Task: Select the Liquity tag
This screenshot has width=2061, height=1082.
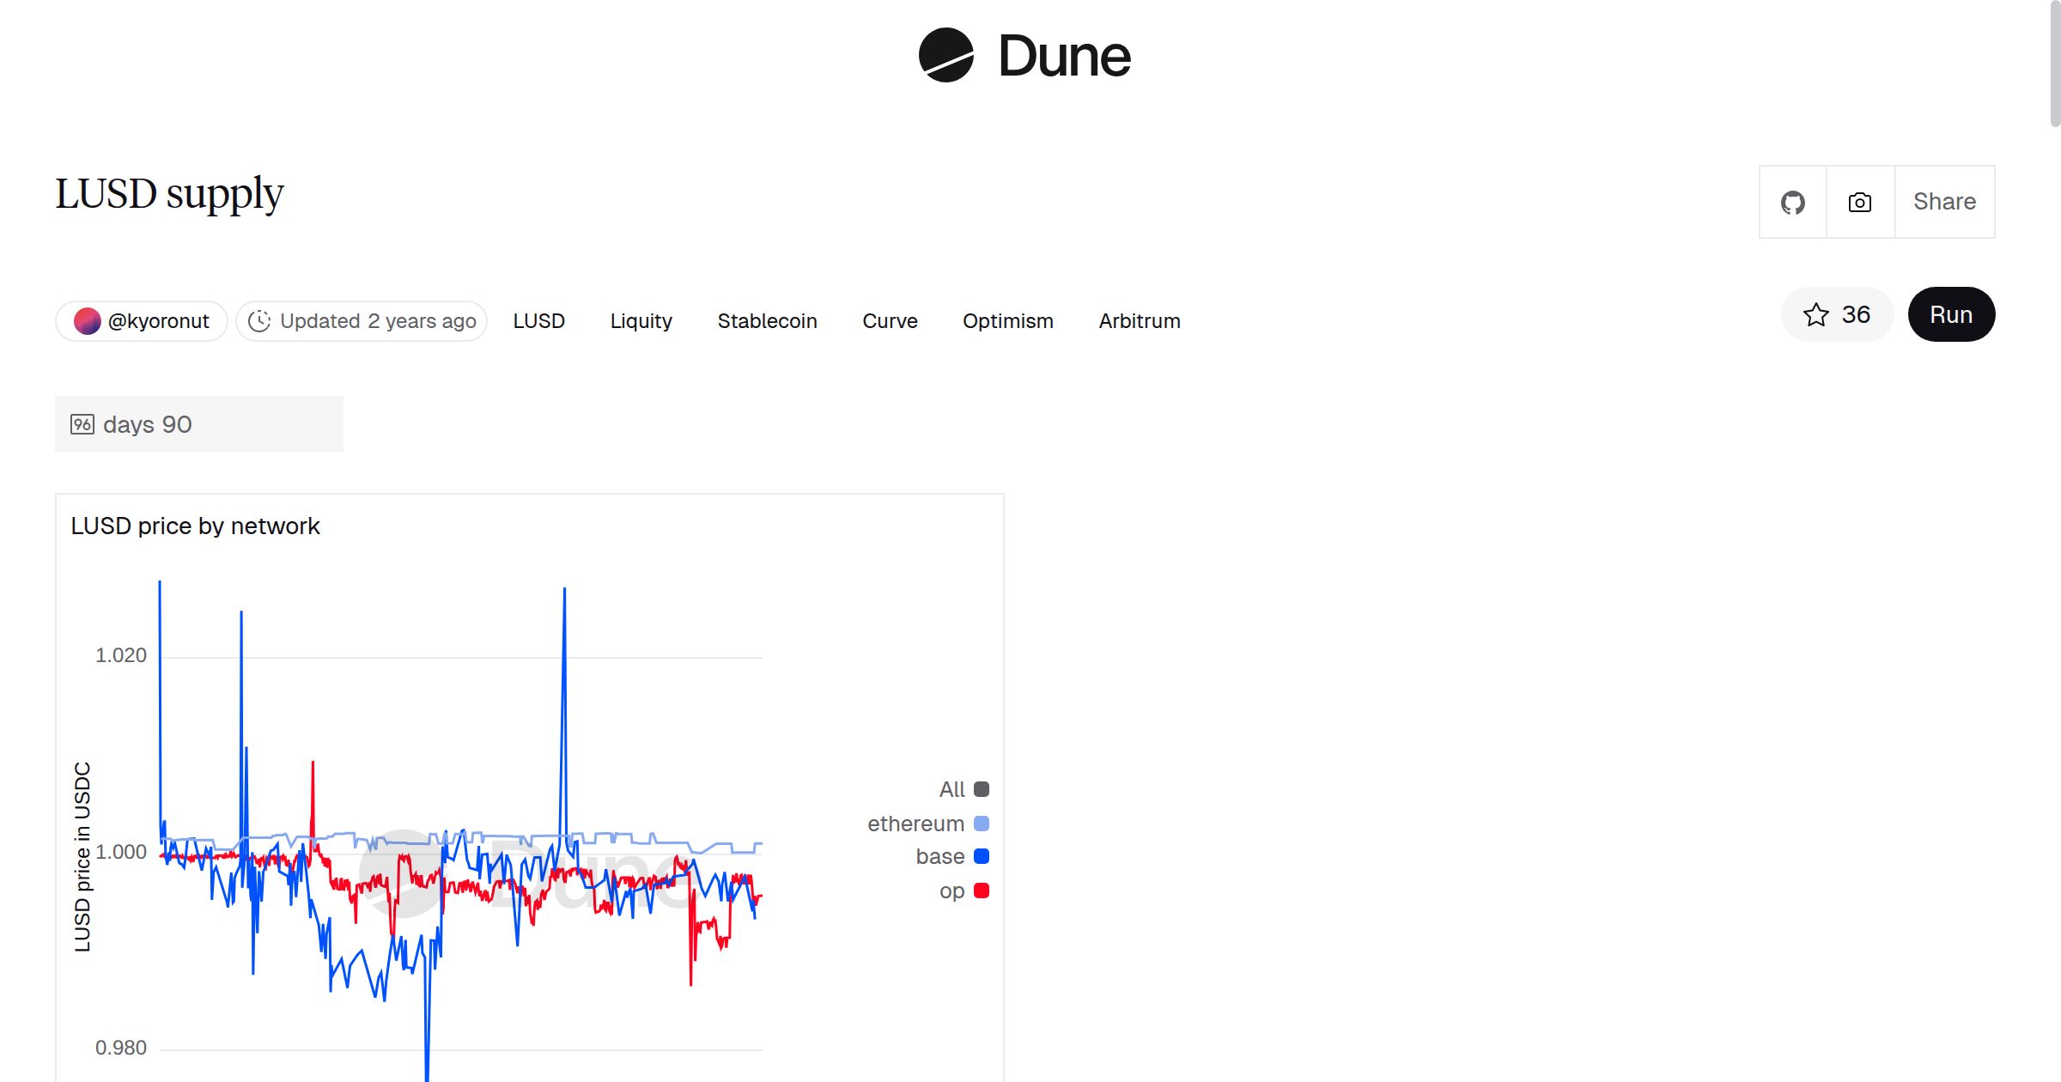Action: point(641,321)
